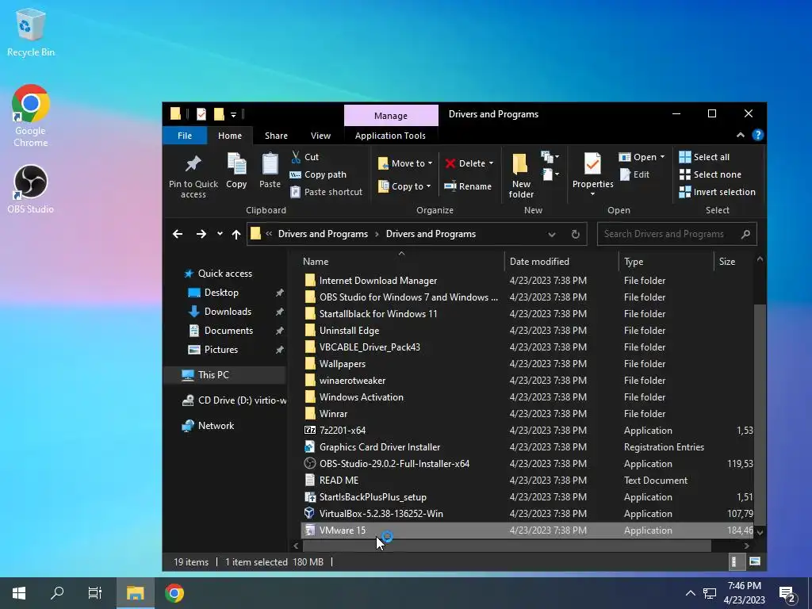Expand Properties dropdown arrow
The image size is (812, 609).
coord(592,194)
